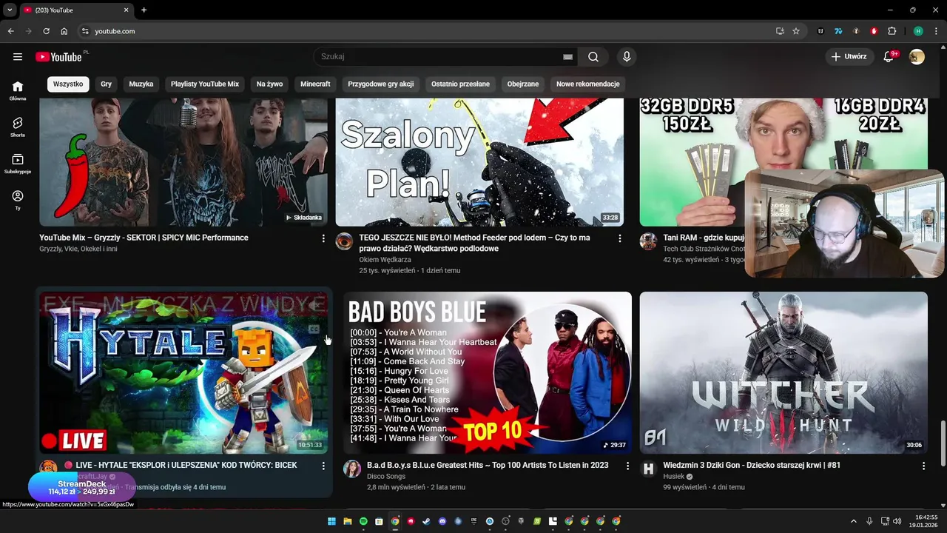The width and height of the screenshot is (947, 533).
Task: Go back in browser history
Action: click(10, 31)
